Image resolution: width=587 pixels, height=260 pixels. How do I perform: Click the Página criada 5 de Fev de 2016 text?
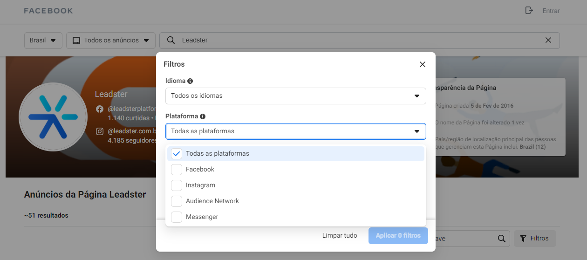pos(474,106)
